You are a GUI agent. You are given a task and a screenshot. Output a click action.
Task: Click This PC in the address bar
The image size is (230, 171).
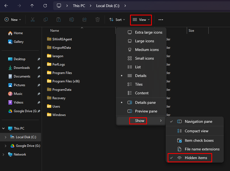tap(79, 6)
